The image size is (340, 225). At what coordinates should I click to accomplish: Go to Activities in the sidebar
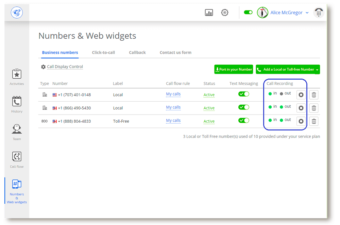point(17,77)
